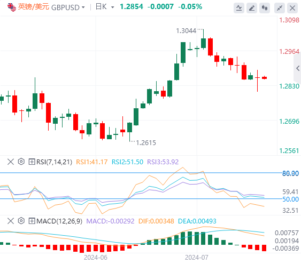
Task: Click the RSI(7,14,21) label
Action: click(55, 162)
